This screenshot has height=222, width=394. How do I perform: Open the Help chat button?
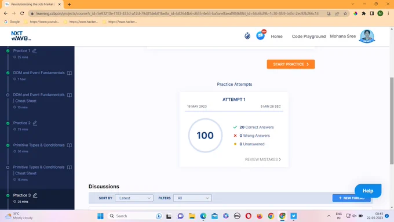coord(368,191)
